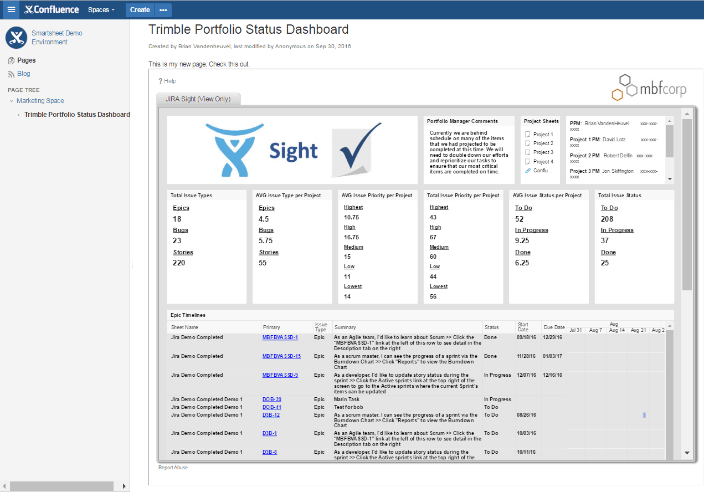Click the Create button
Viewport: 704px width, 492px height.
click(x=140, y=10)
